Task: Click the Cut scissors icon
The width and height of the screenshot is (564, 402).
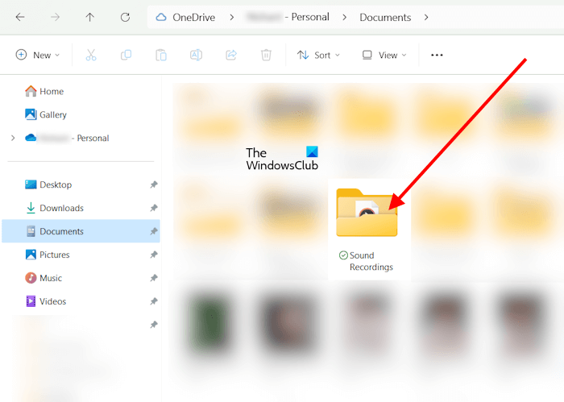Action: (x=91, y=55)
